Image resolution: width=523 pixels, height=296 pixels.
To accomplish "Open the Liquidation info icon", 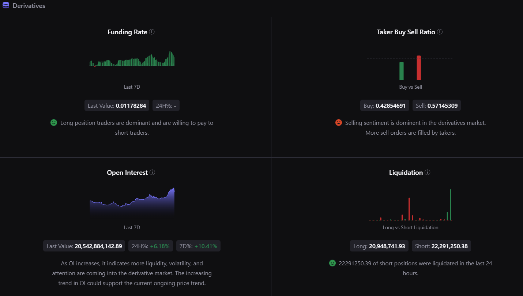I will coord(428,172).
